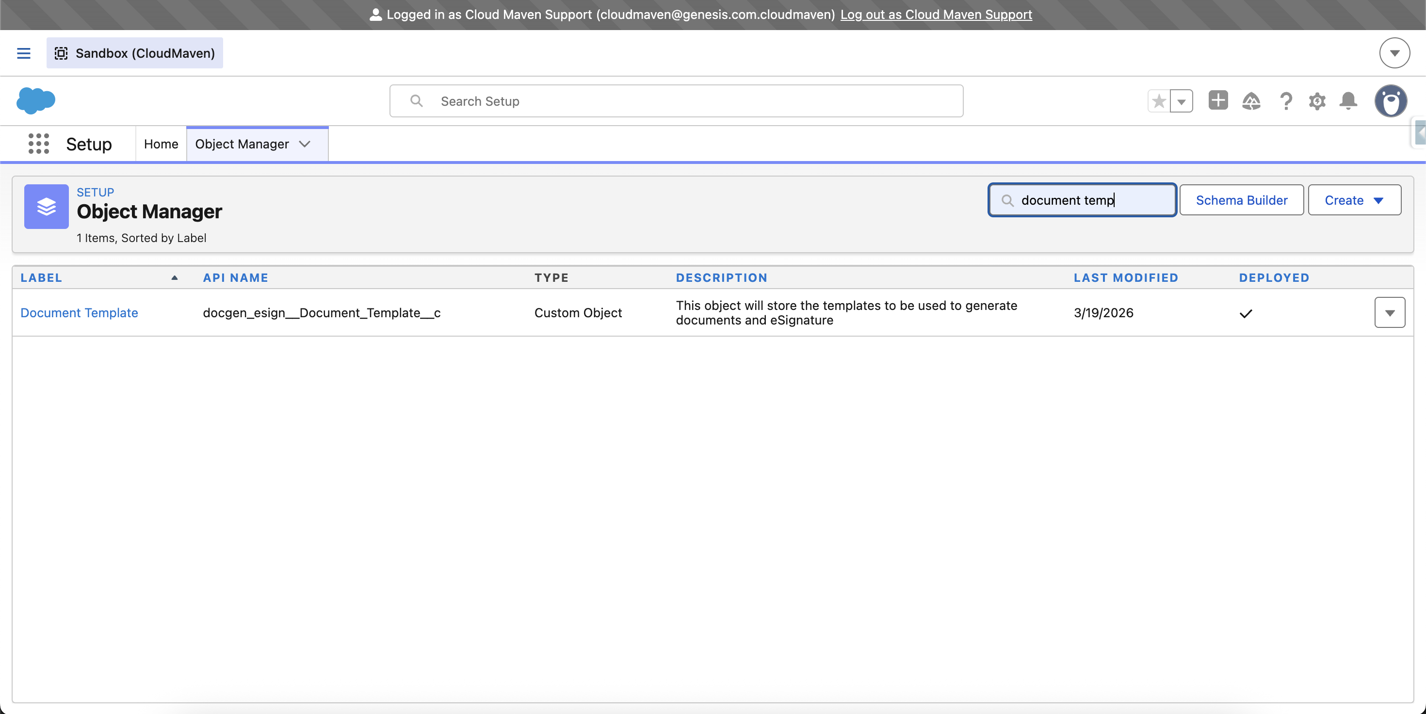Open the Setup gear icon
Image resolution: width=1426 pixels, height=714 pixels.
(1317, 101)
